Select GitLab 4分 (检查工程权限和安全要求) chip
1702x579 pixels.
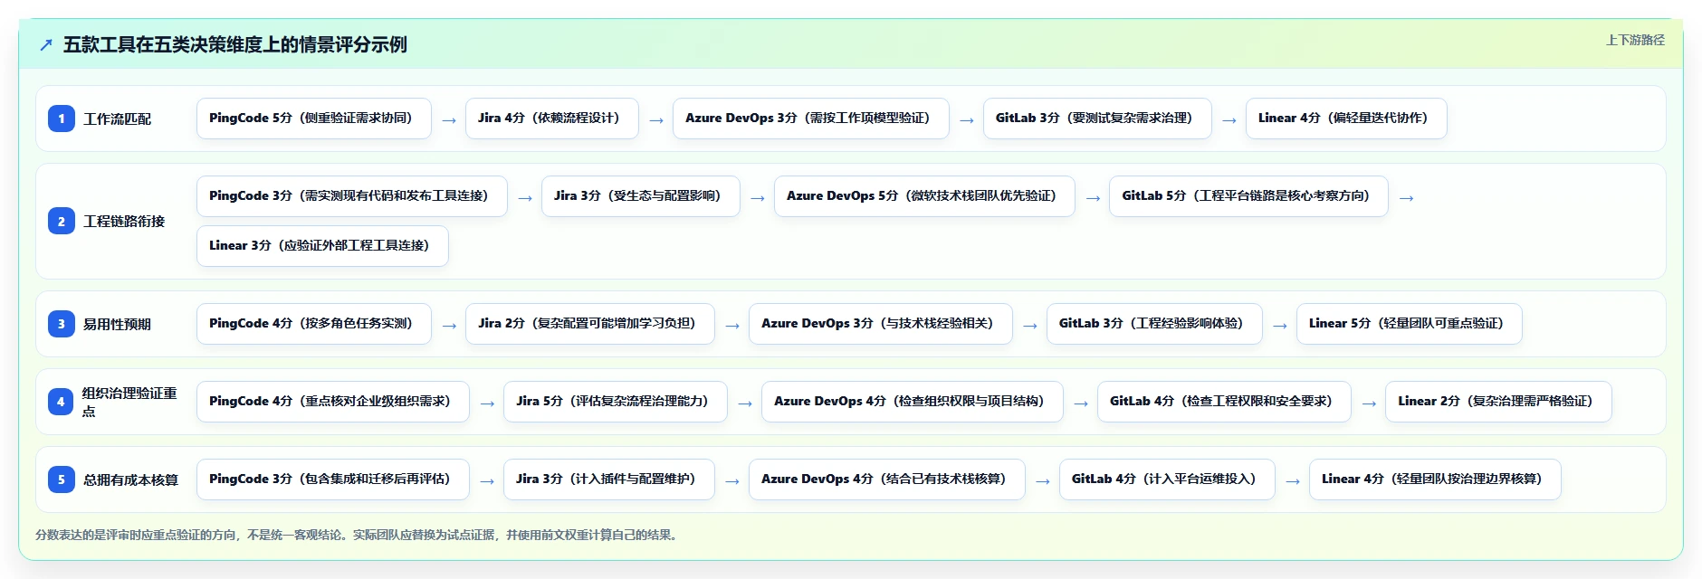1224,402
